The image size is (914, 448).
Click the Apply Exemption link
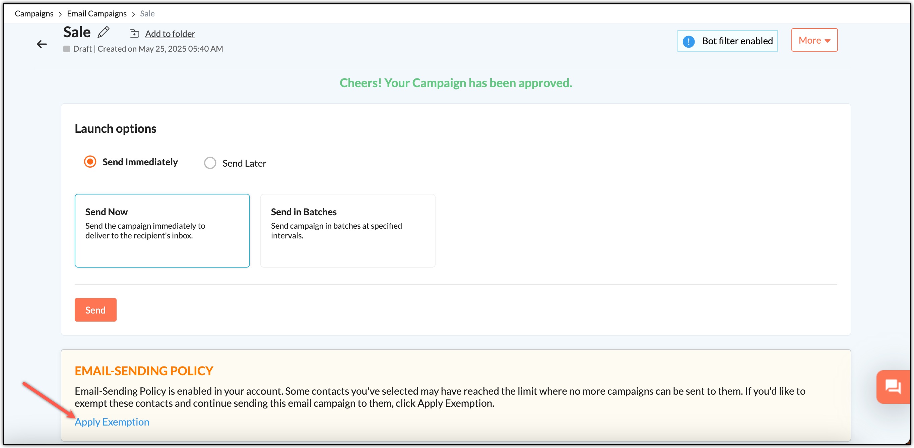click(112, 422)
